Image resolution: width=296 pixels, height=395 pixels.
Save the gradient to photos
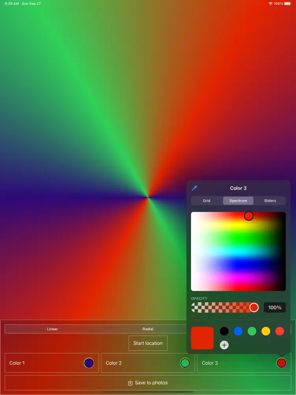[x=148, y=383]
